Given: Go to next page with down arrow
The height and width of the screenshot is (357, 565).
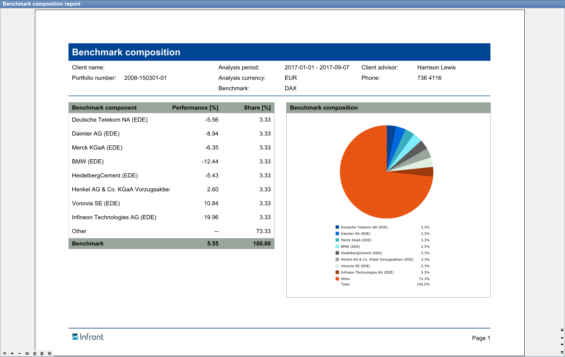Looking at the screenshot, I should click(x=562, y=345).
